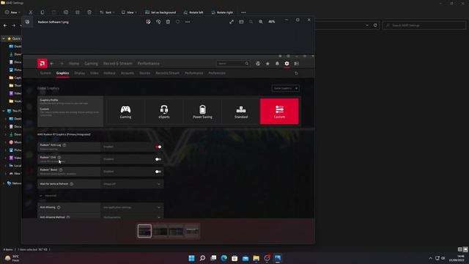This screenshot has width=469, height=264.
Task: Open the New dropdown in File Explorer
Action: (12, 12)
